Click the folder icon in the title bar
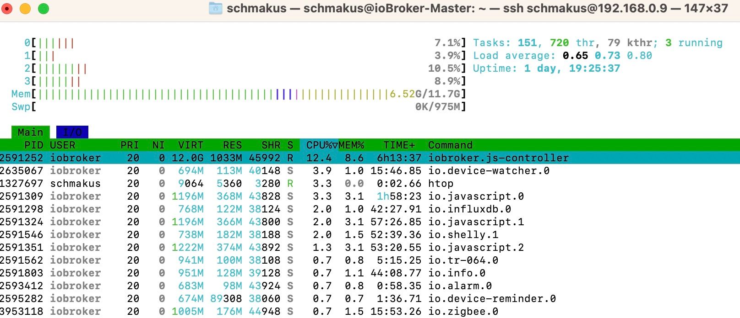The image size is (740, 318). point(215,8)
